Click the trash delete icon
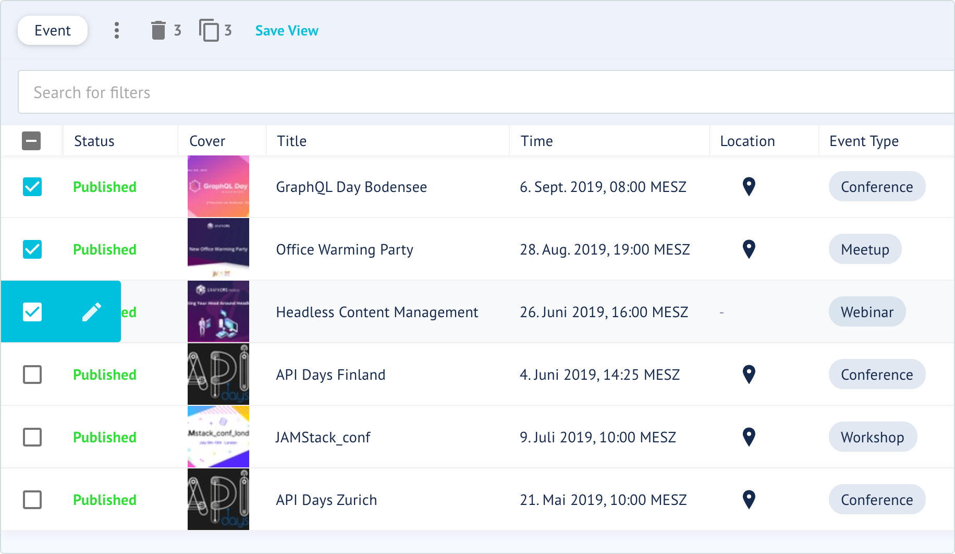Screen dimensions: 955x554 158,30
